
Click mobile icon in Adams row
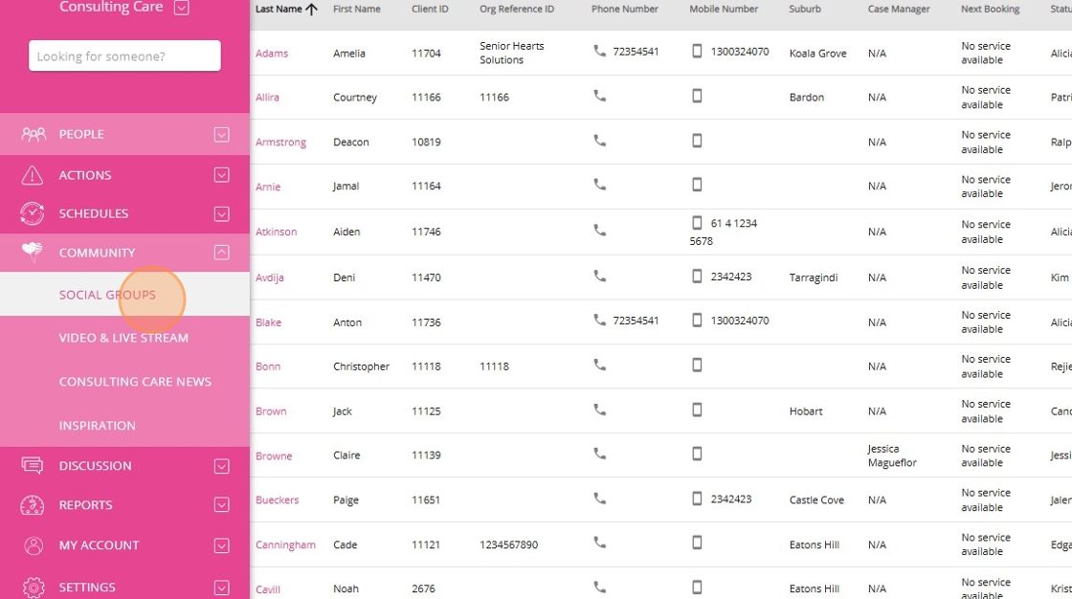697,51
